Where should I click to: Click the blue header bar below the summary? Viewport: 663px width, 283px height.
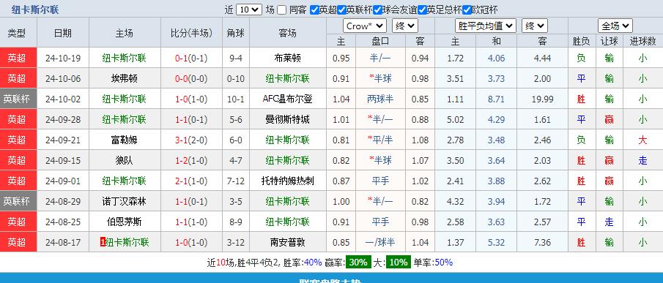(331, 278)
